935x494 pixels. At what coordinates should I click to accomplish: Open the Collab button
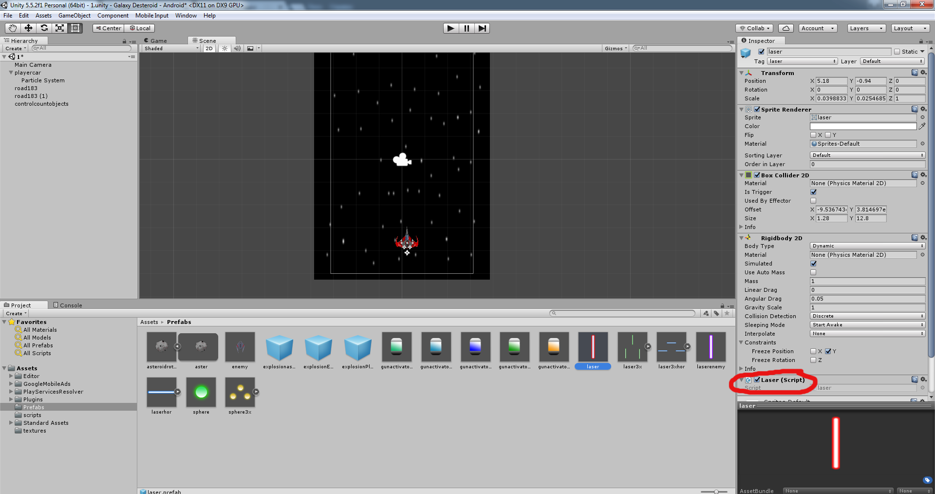point(755,28)
